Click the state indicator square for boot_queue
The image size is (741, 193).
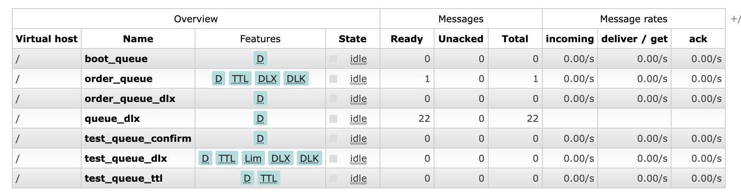pyautogui.click(x=333, y=59)
